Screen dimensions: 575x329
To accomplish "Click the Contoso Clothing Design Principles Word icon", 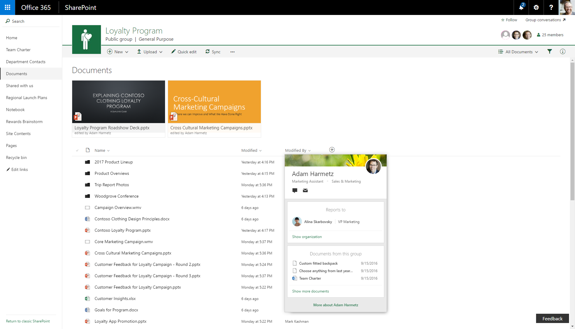I will 87,219.
